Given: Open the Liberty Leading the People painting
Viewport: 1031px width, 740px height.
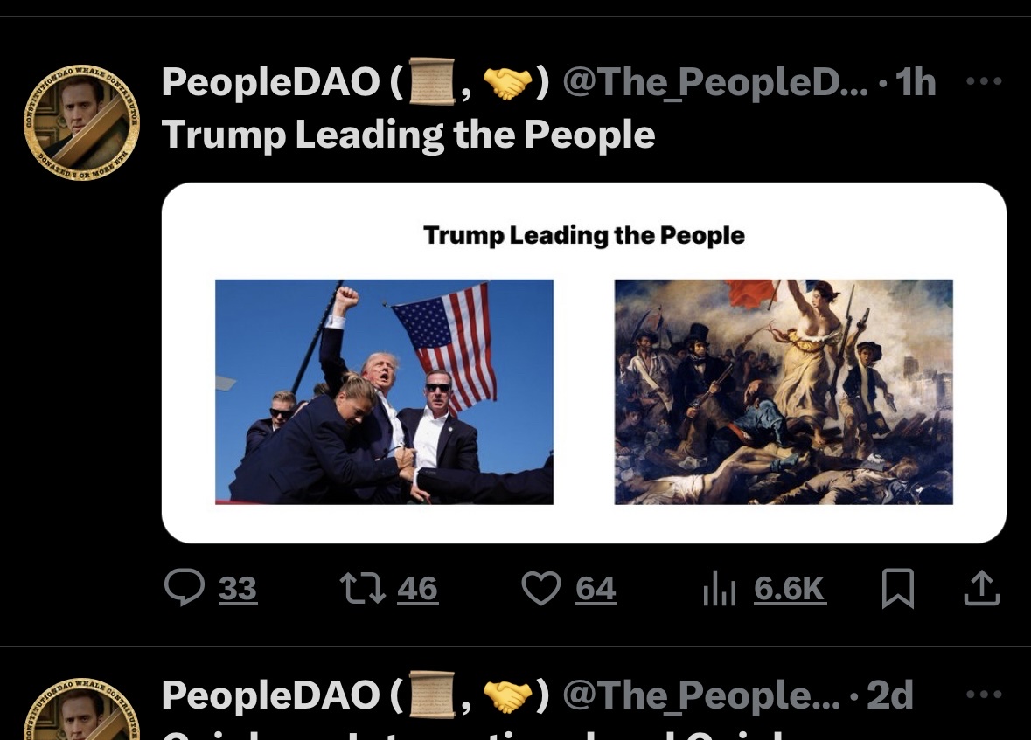Looking at the screenshot, I should (784, 391).
